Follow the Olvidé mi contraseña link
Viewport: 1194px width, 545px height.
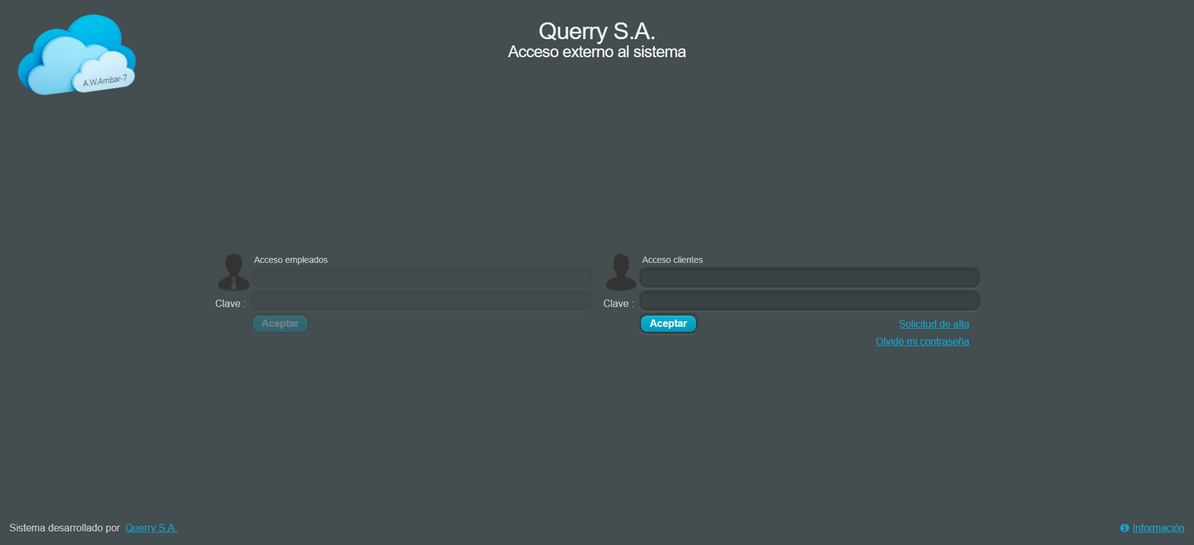click(922, 341)
